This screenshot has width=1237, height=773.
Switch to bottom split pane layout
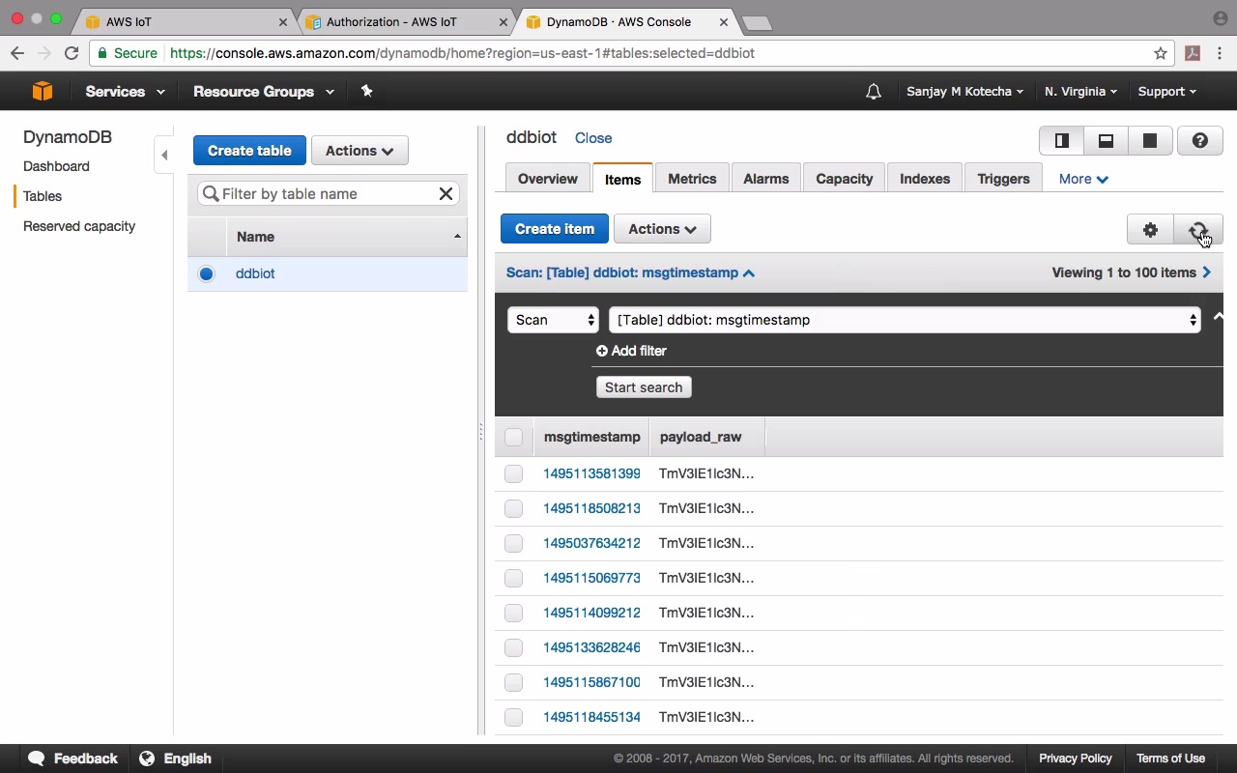coord(1106,141)
